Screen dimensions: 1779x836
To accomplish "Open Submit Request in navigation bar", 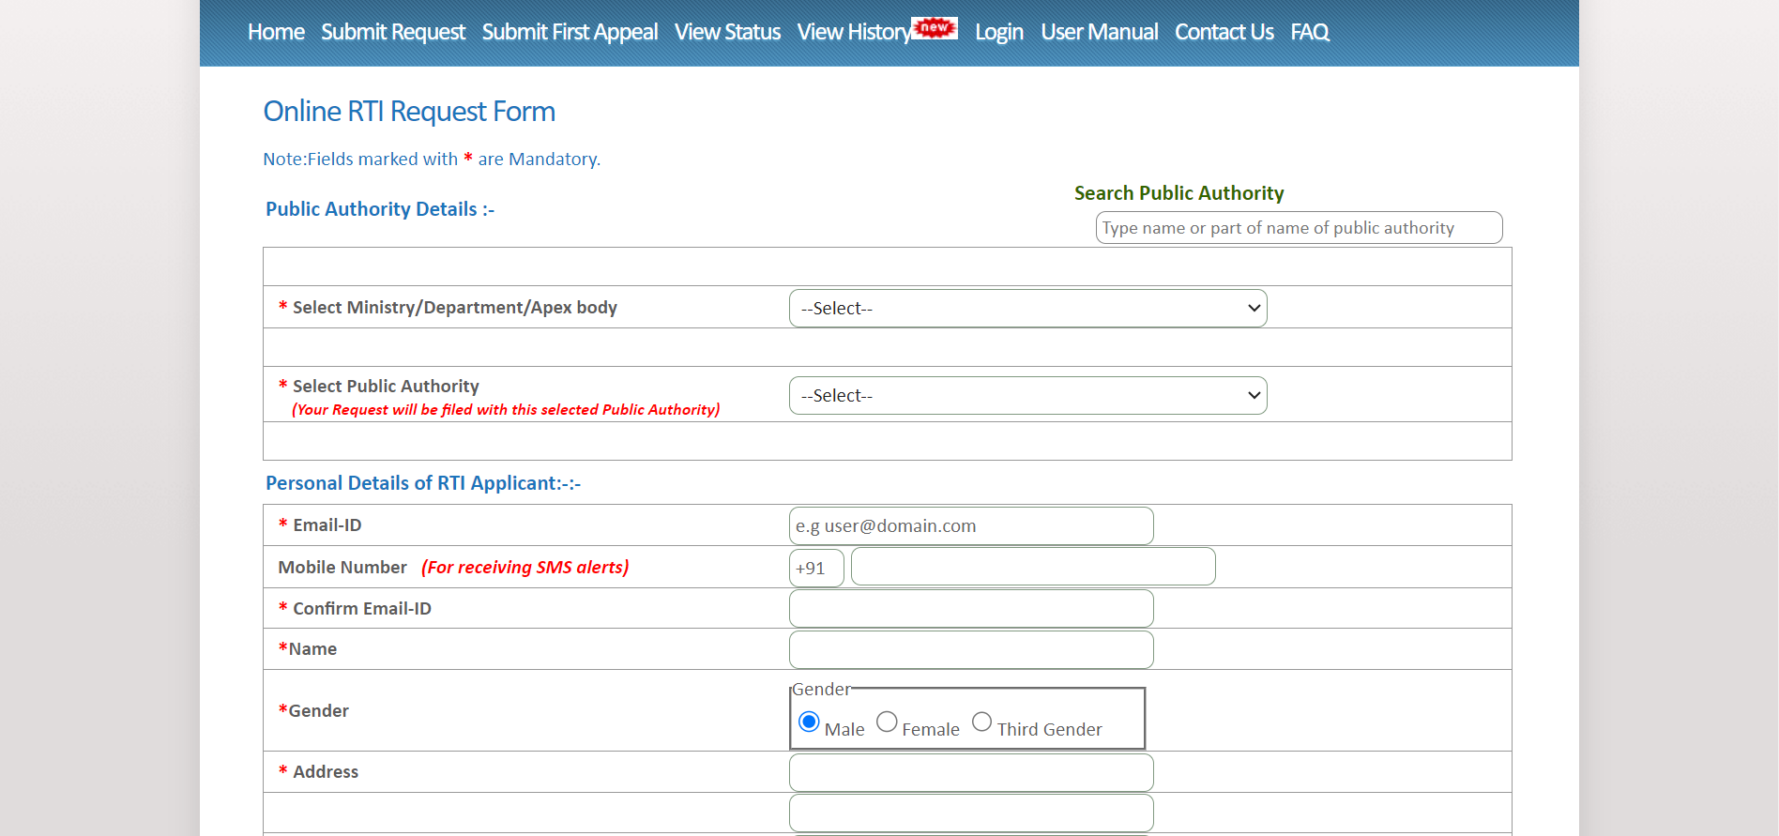I will [x=393, y=32].
